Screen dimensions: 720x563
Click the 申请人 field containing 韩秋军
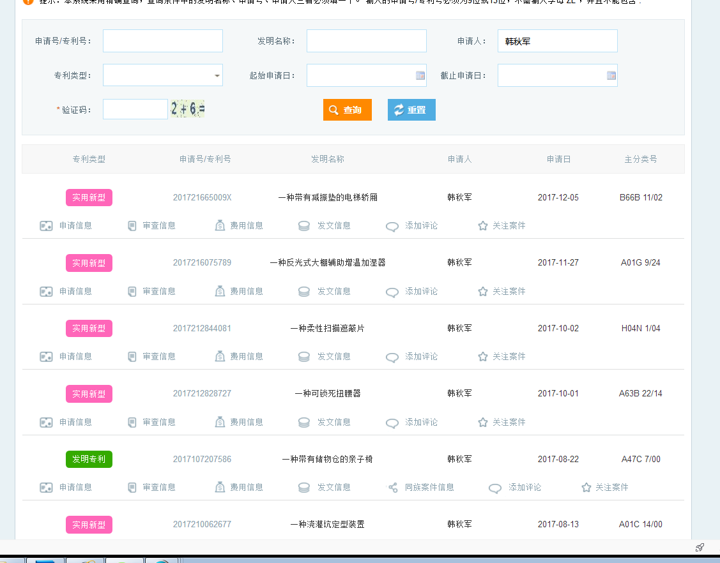tap(557, 41)
